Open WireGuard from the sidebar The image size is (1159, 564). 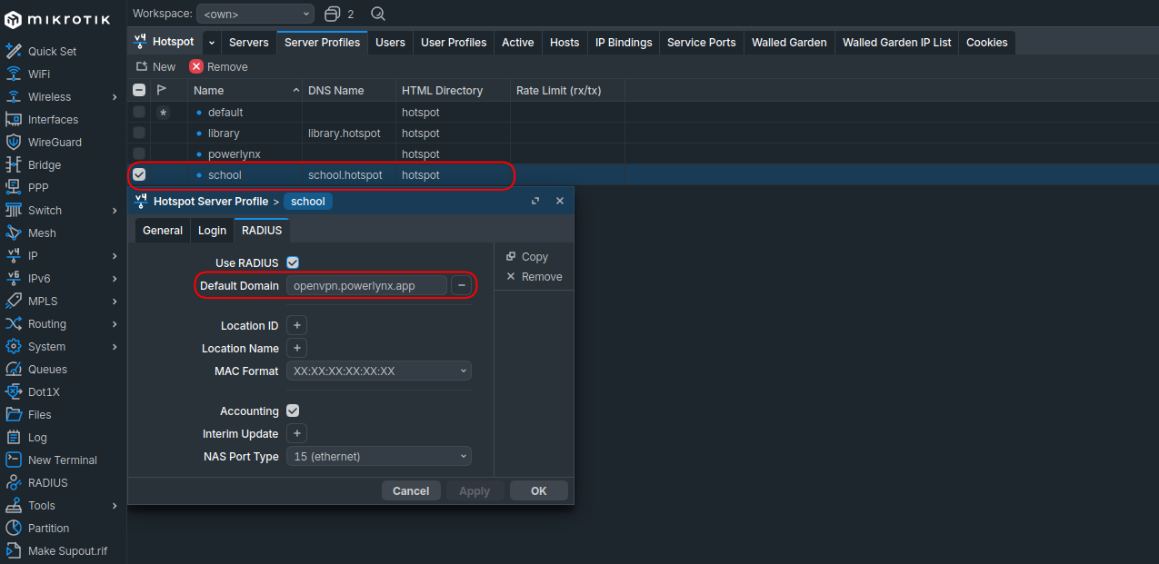click(54, 142)
